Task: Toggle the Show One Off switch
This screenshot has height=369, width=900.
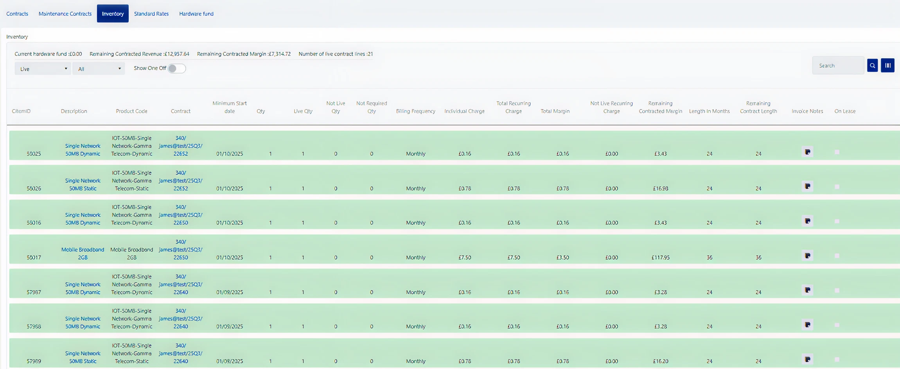Action: pos(176,68)
